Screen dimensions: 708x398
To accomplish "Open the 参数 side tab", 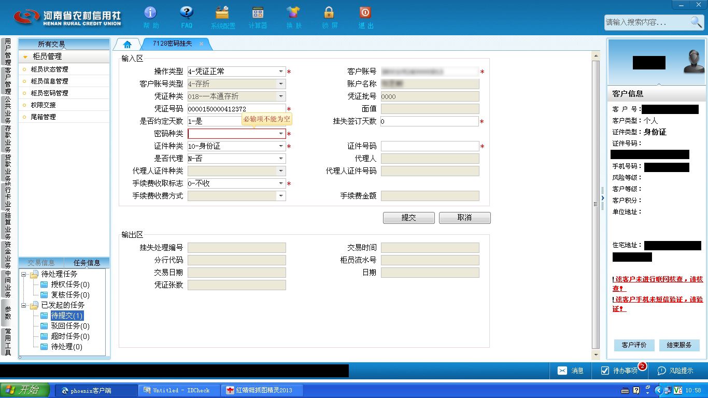I will click(8, 312).
